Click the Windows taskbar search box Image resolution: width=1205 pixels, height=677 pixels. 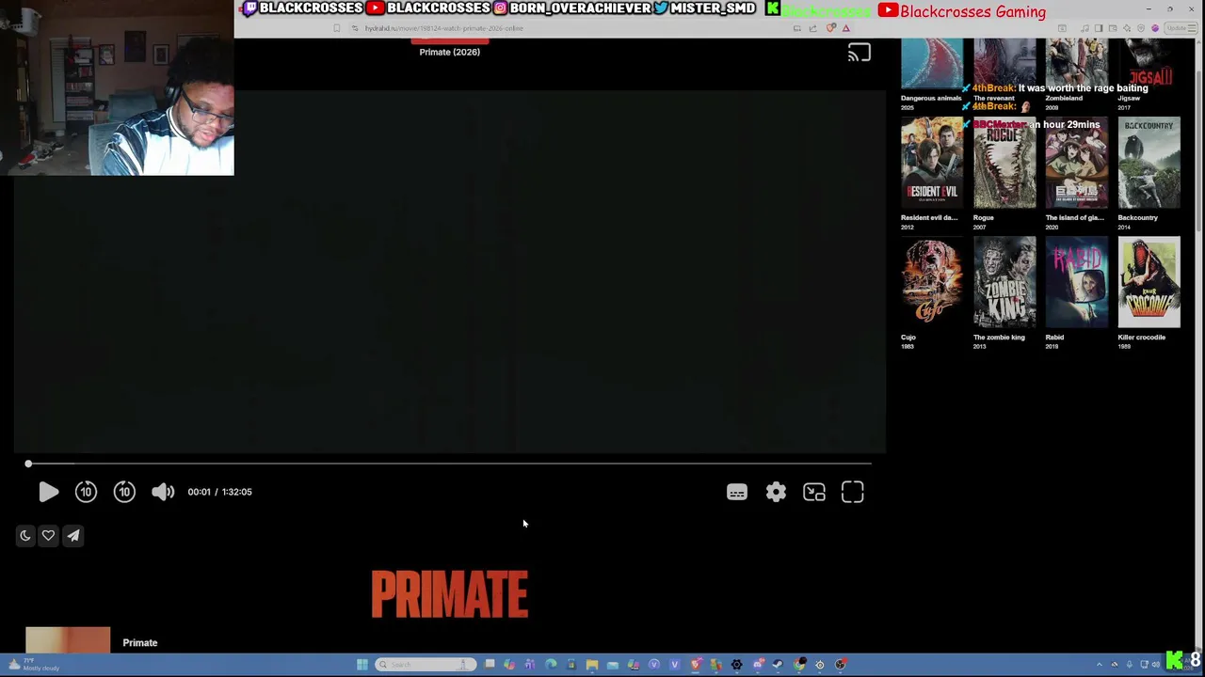[426, 665]
